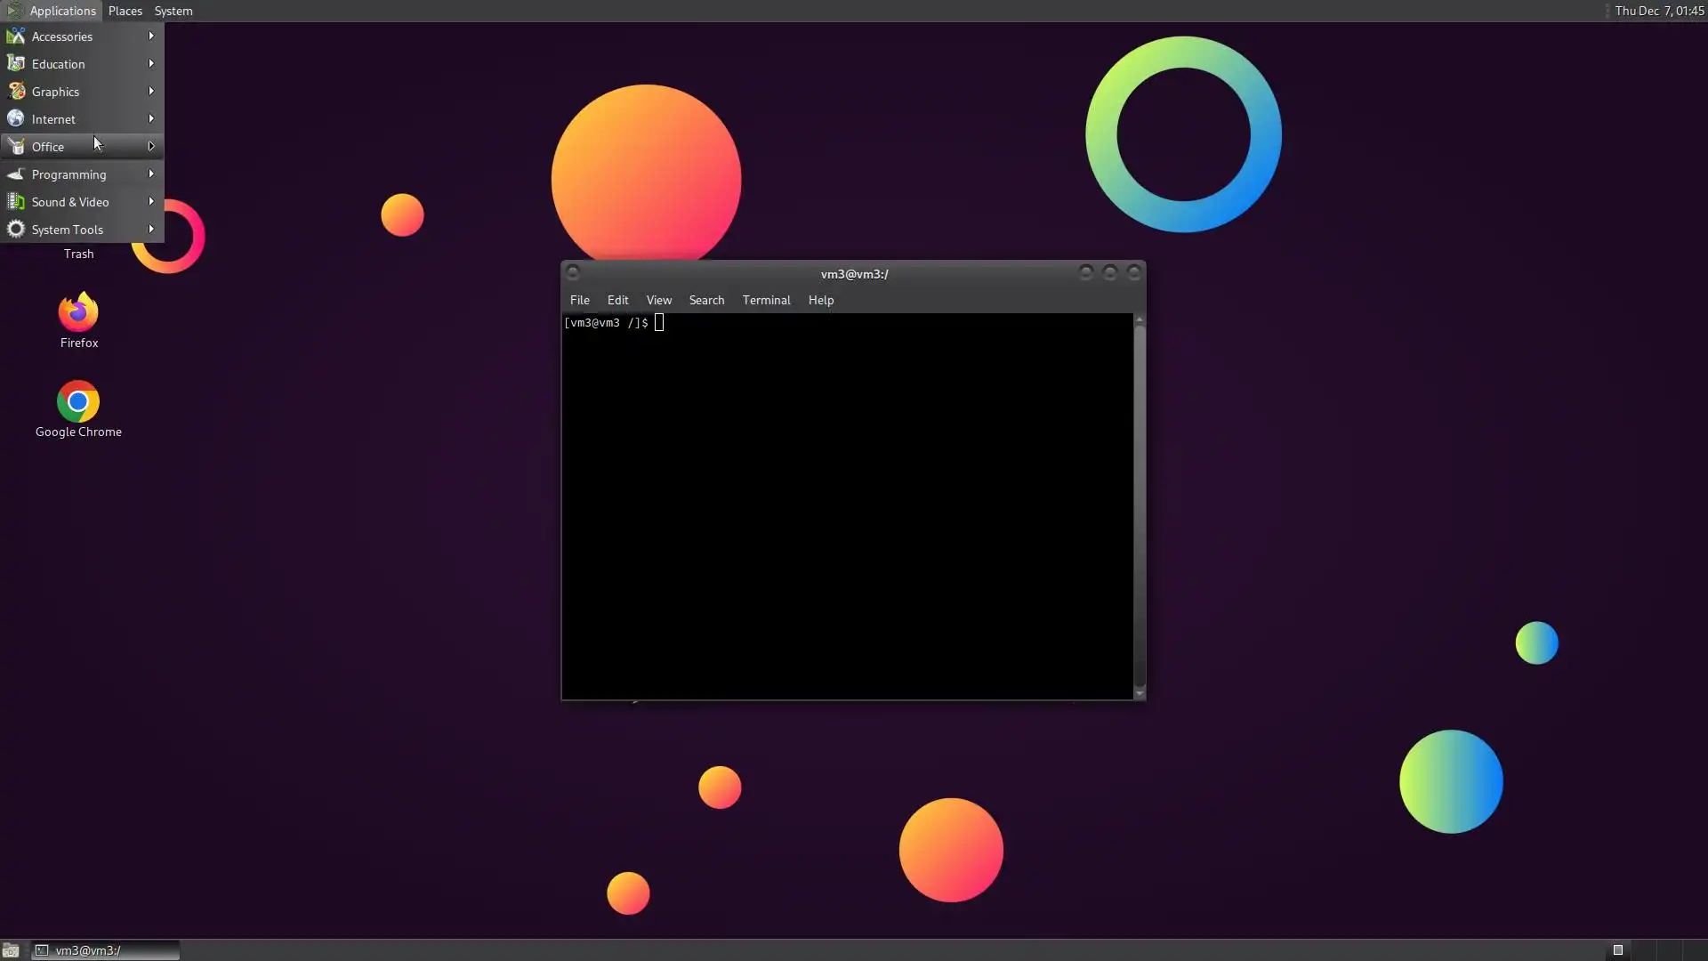
Task: Expand the Education submenu arrow
Action: coord(151,64)
